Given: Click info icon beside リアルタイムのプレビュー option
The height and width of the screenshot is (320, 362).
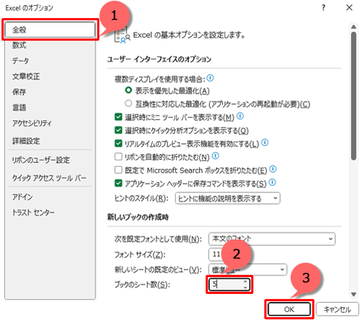Looking at the screenshot, I should [x=265, y=142].
